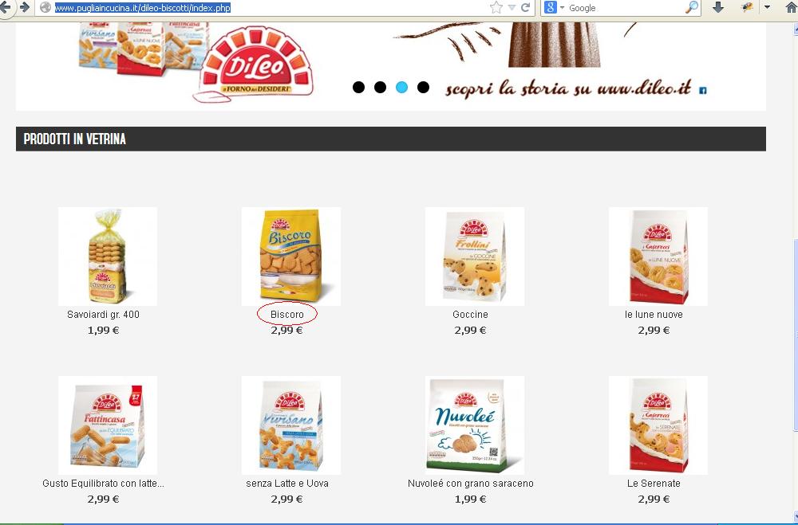Click the Nuvoleé product package image

point(474,425)
